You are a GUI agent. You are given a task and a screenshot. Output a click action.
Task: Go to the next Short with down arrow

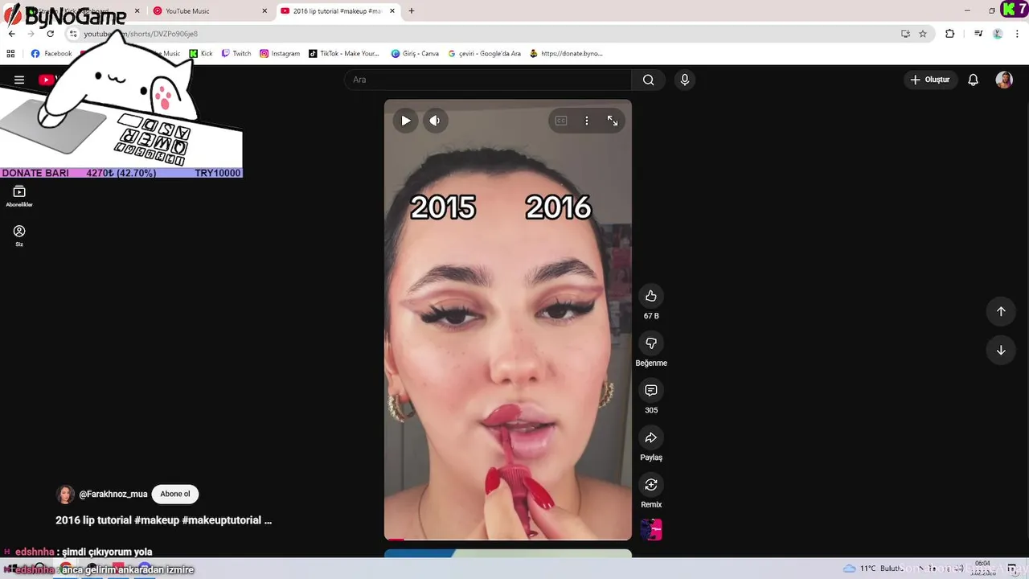[x=1001, y=350]
